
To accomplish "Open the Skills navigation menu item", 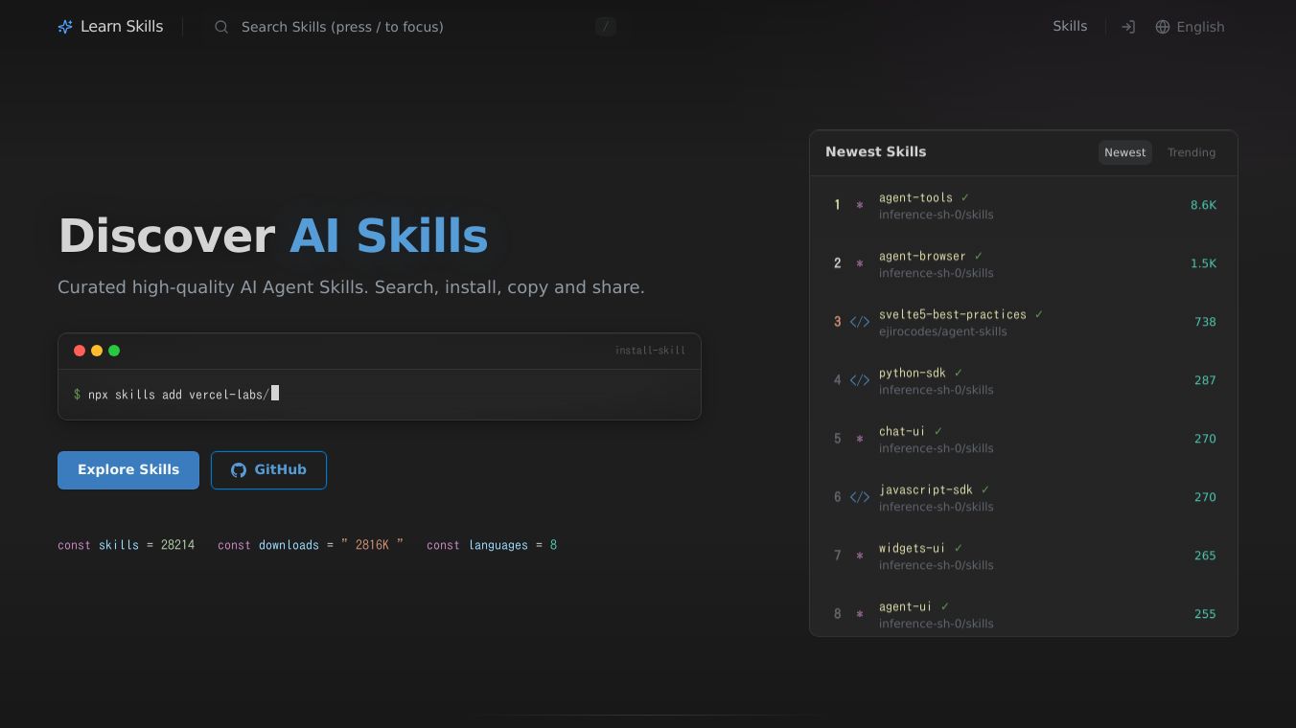I will click(1070, 26).
